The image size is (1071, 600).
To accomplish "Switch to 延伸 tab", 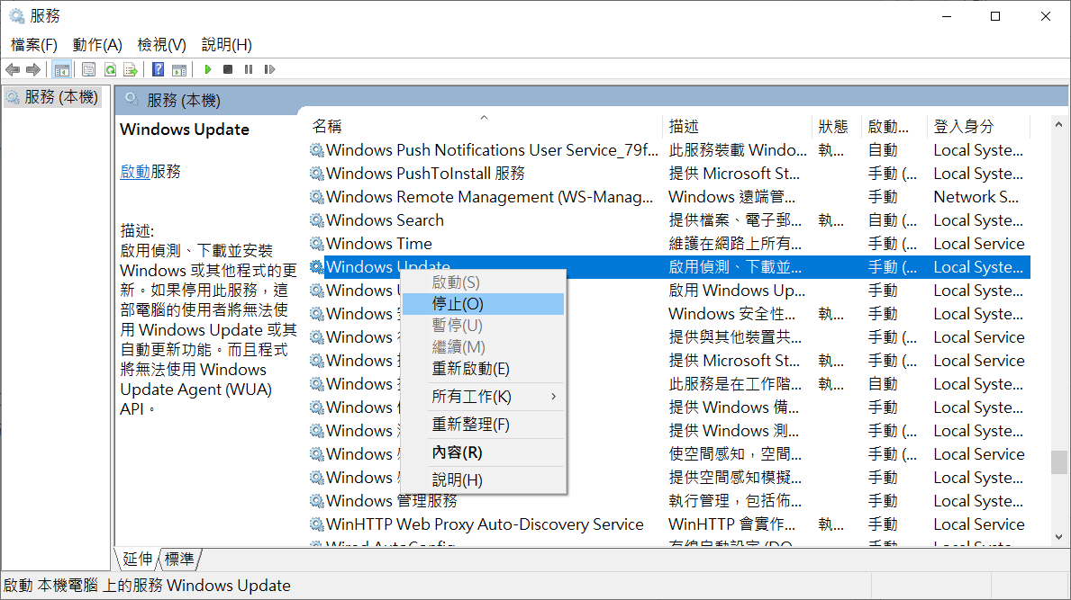I will (x=137, y=560).
